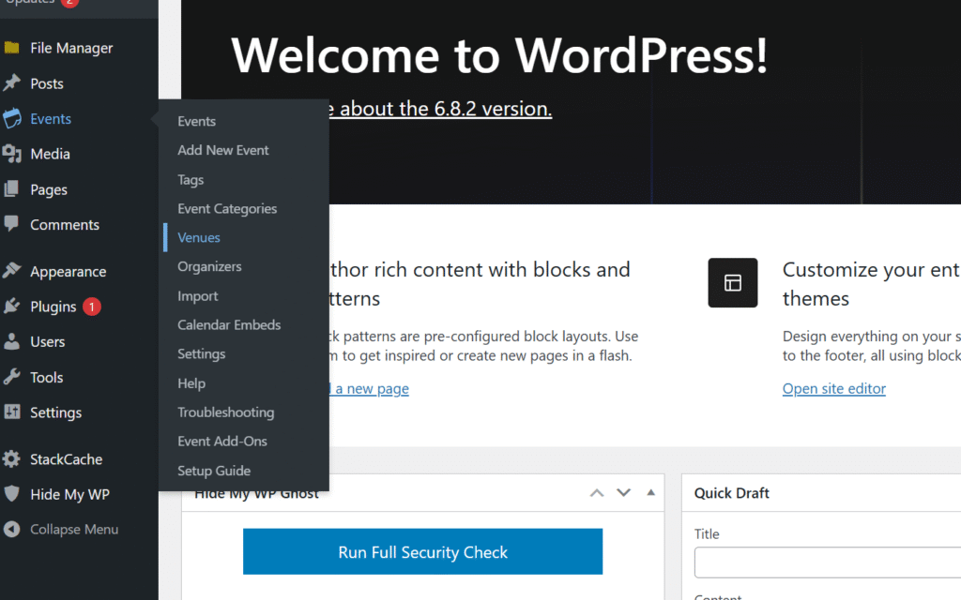Click the File Manager folder icon

(12, 48)
